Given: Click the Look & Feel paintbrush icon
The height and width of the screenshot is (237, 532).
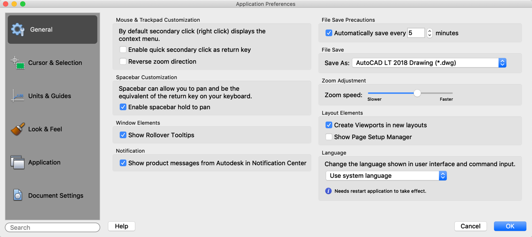Looking at the screenshot, I should (18, 129).
